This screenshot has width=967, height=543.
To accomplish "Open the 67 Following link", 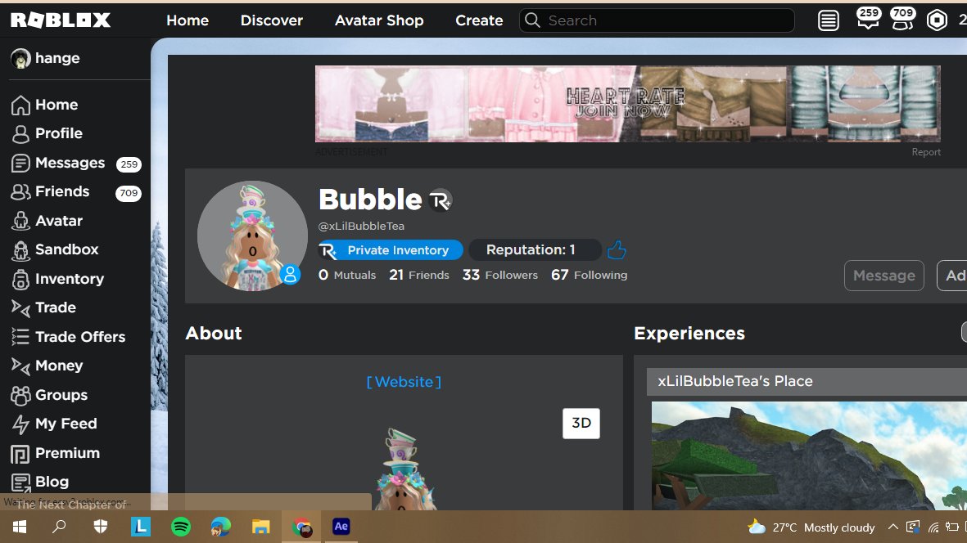I will click(x=589, y=276).
